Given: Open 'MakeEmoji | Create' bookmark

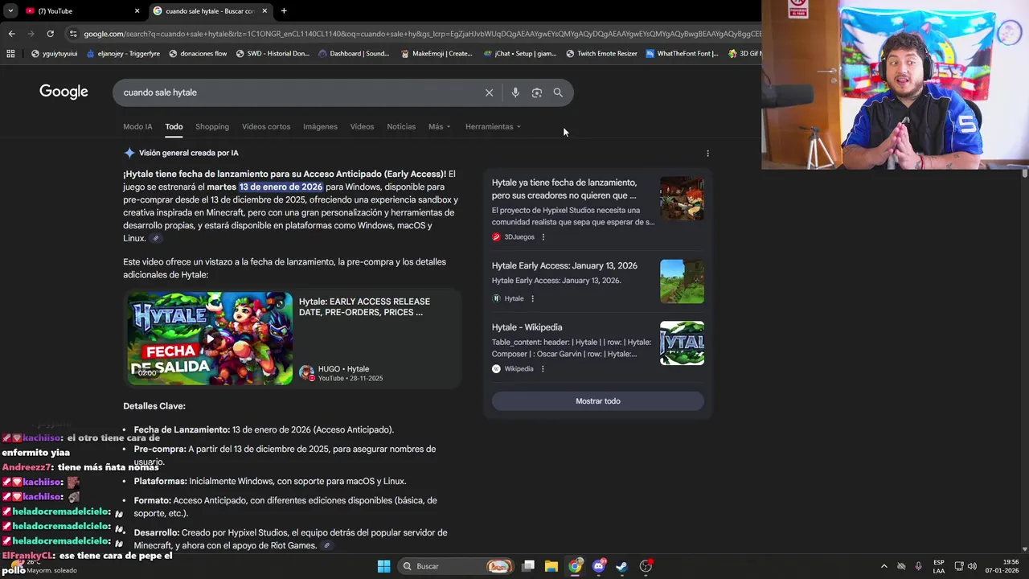Looking at the screenshot, I should tap(437, 54).
